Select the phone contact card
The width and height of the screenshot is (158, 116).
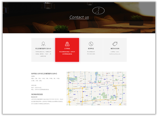pos(91,50)
